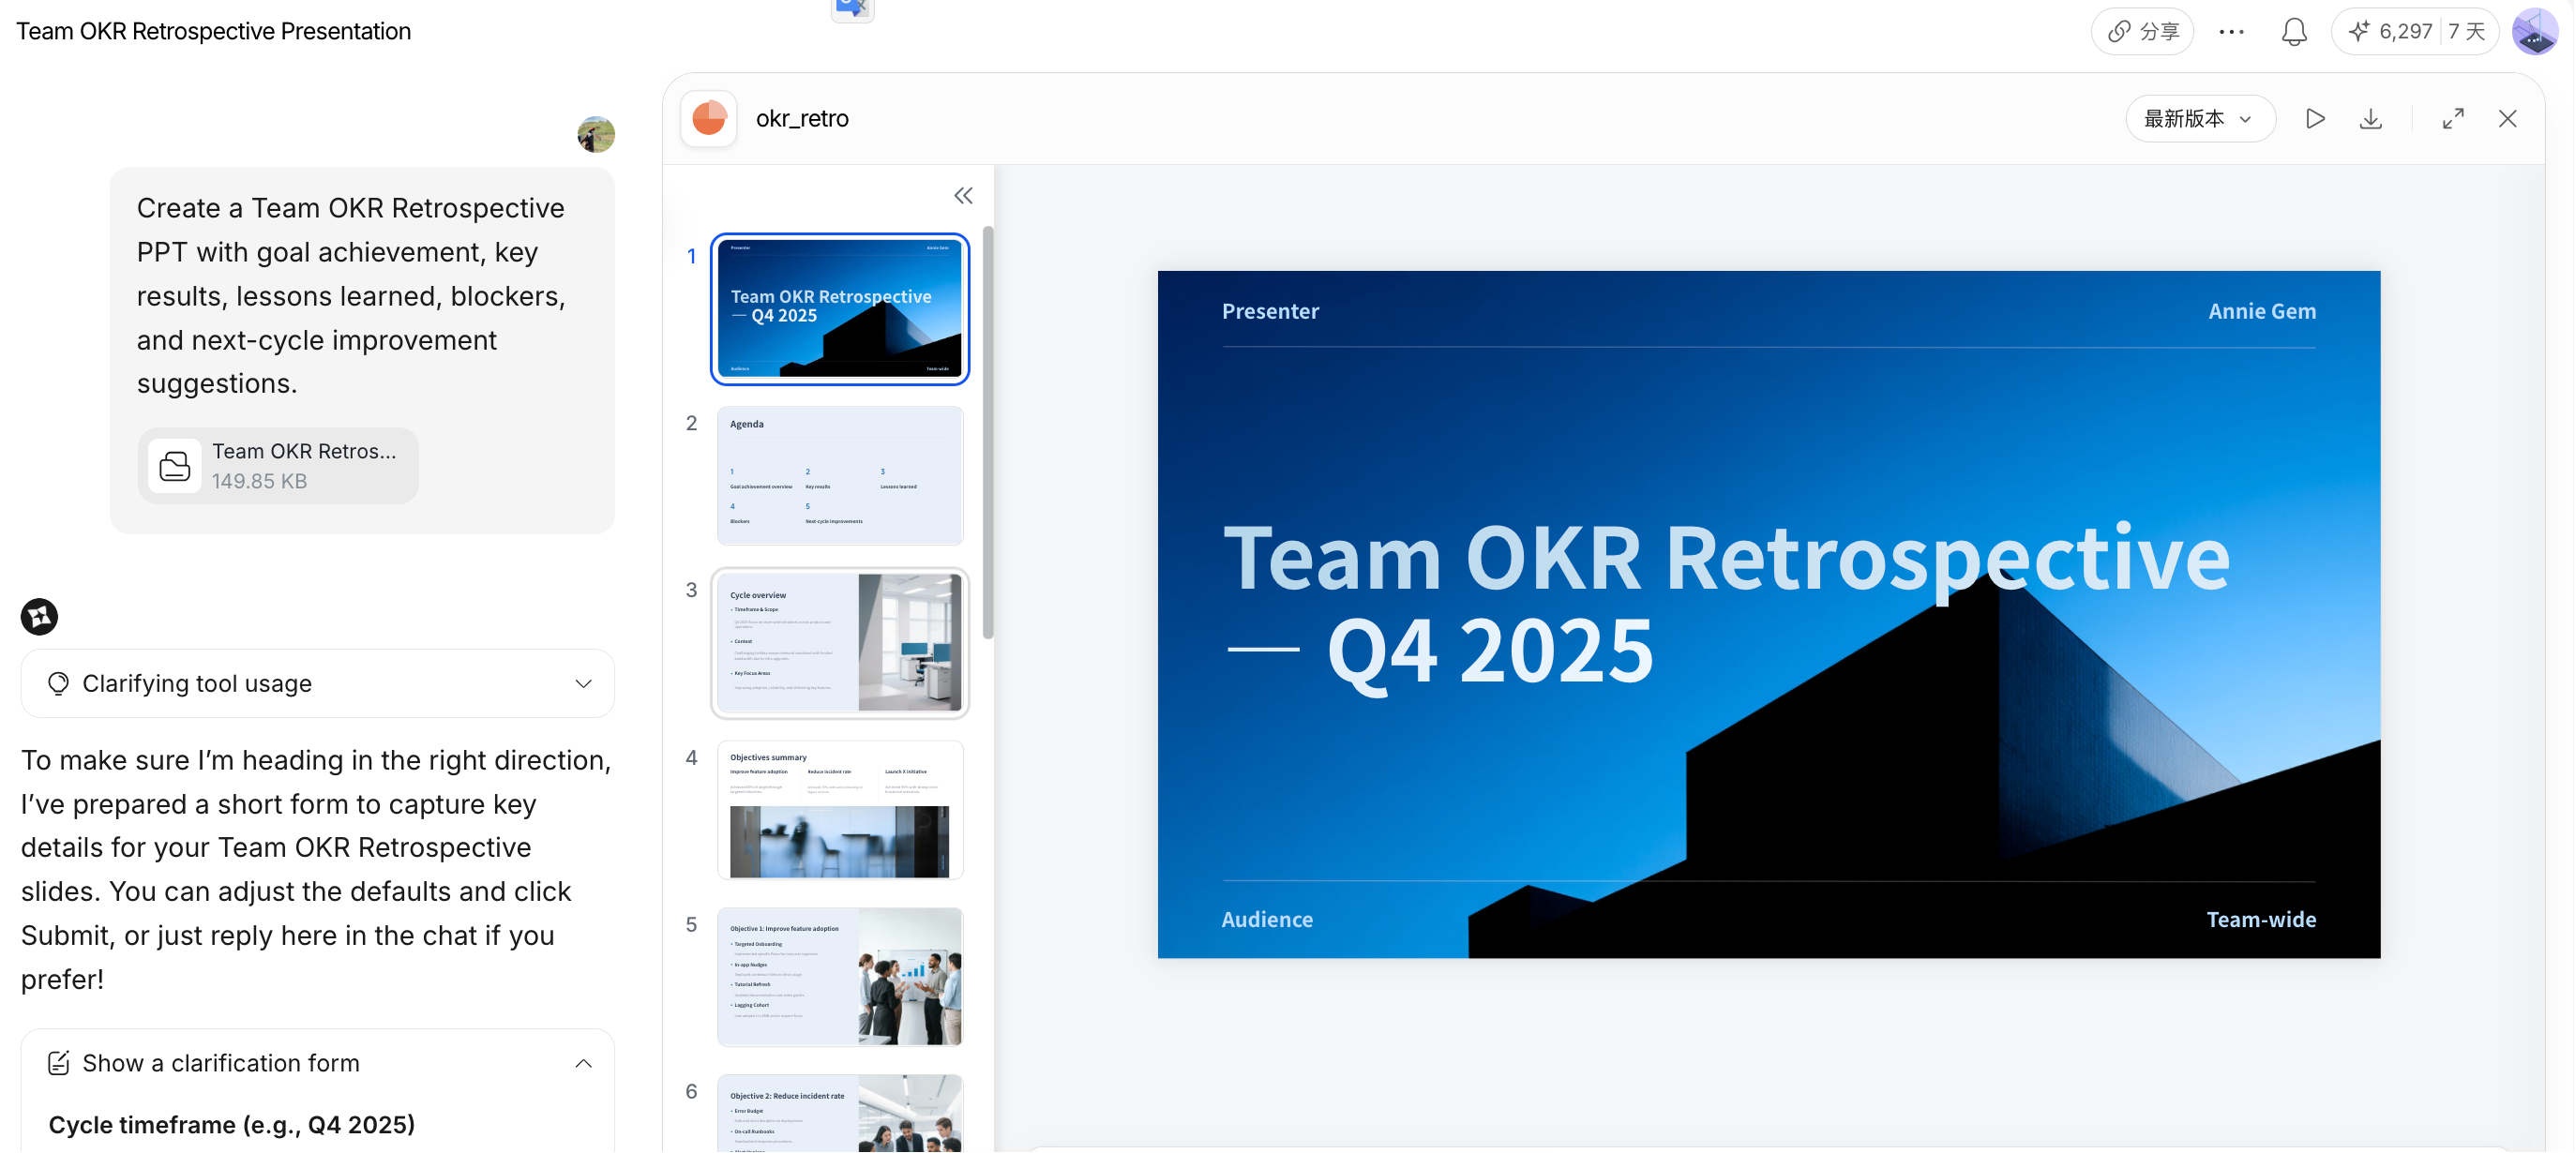Close the presentation preview panel
The width and height of the screenshot is (2575, 1153).
tap(2507, 119)
